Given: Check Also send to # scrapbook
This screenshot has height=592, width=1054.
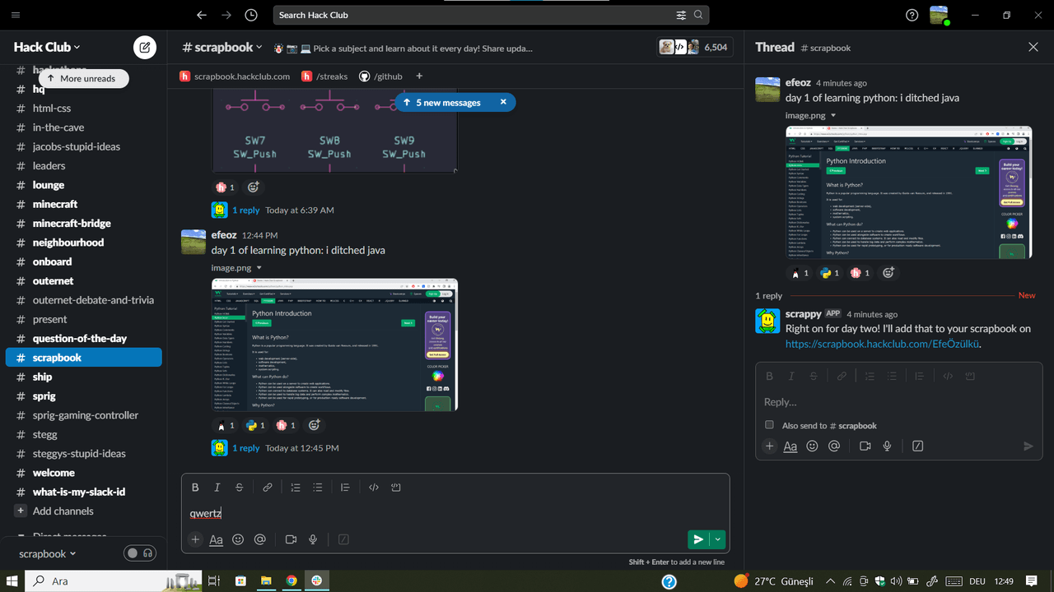Looking at the screenshot, I should pos(769,425).
